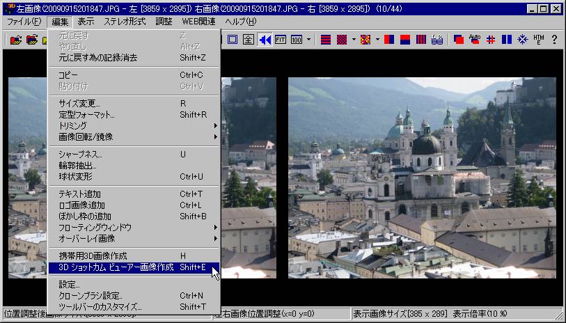Choose 球状変形 from the menu
This screenshot has width=566, height=323.
(x=134, y=177)
